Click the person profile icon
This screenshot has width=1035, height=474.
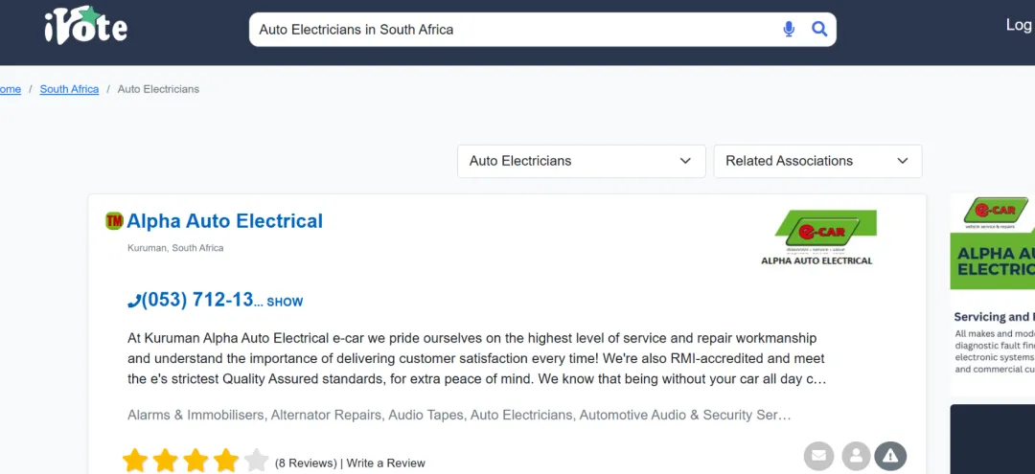pos(856,456)
